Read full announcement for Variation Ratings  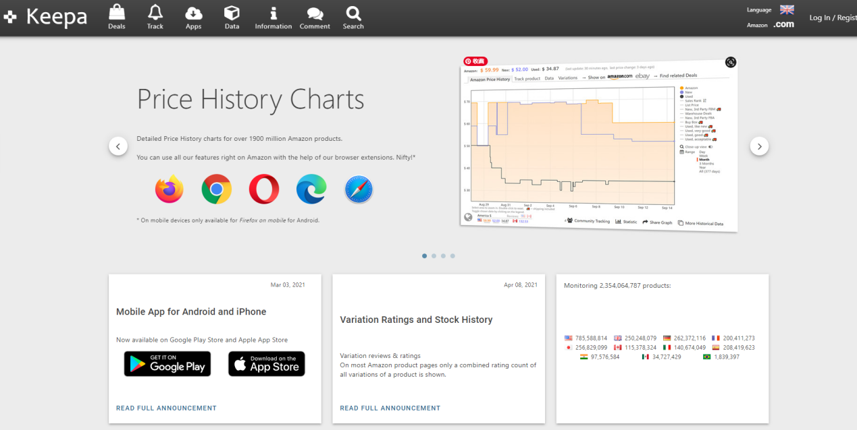[x=390, y=408]
